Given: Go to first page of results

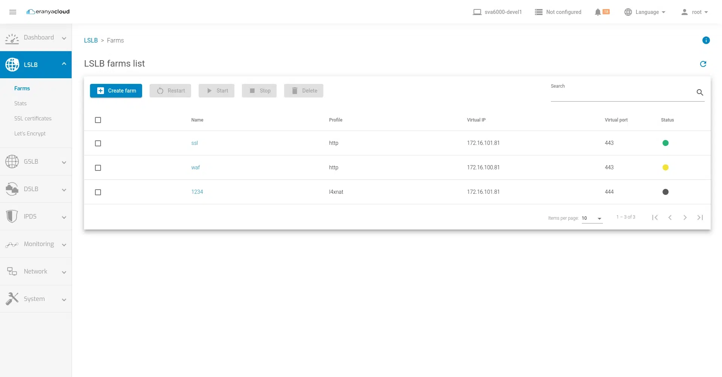Looking at the screenshot, I should [655, 217].
